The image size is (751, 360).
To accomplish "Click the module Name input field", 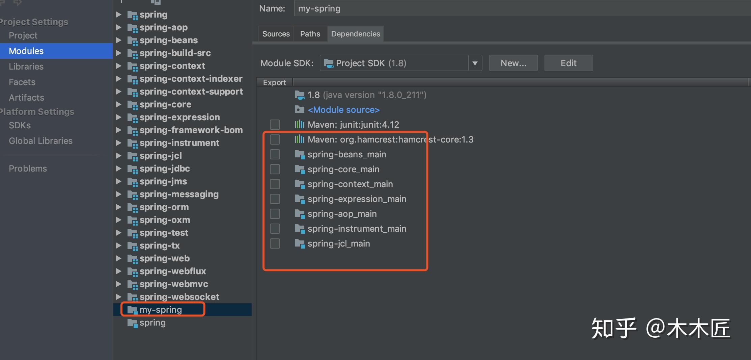I will [x=522, y=8].
